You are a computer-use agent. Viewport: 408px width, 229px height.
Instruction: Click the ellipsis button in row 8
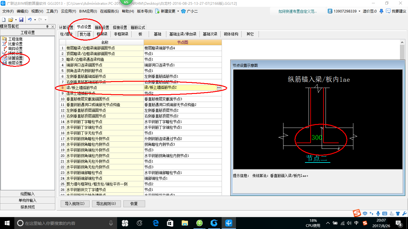[219, 88]
